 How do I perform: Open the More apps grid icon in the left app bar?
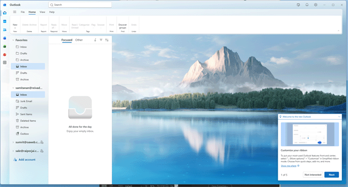click(5, 63)
